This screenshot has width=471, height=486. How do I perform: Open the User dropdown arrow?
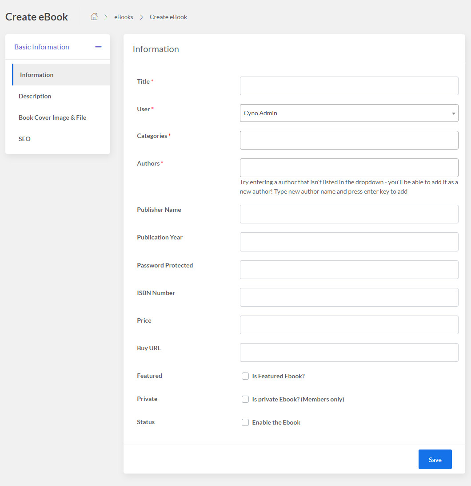(452, 113)
